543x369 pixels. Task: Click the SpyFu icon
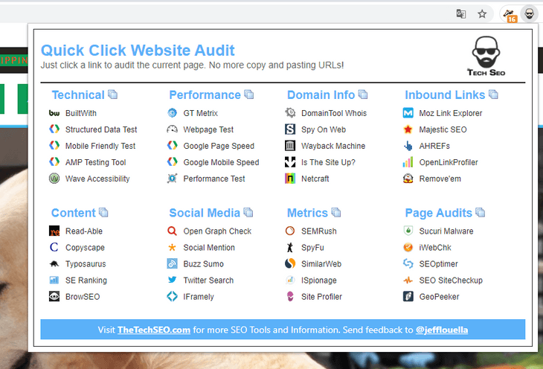coord(290,247)
